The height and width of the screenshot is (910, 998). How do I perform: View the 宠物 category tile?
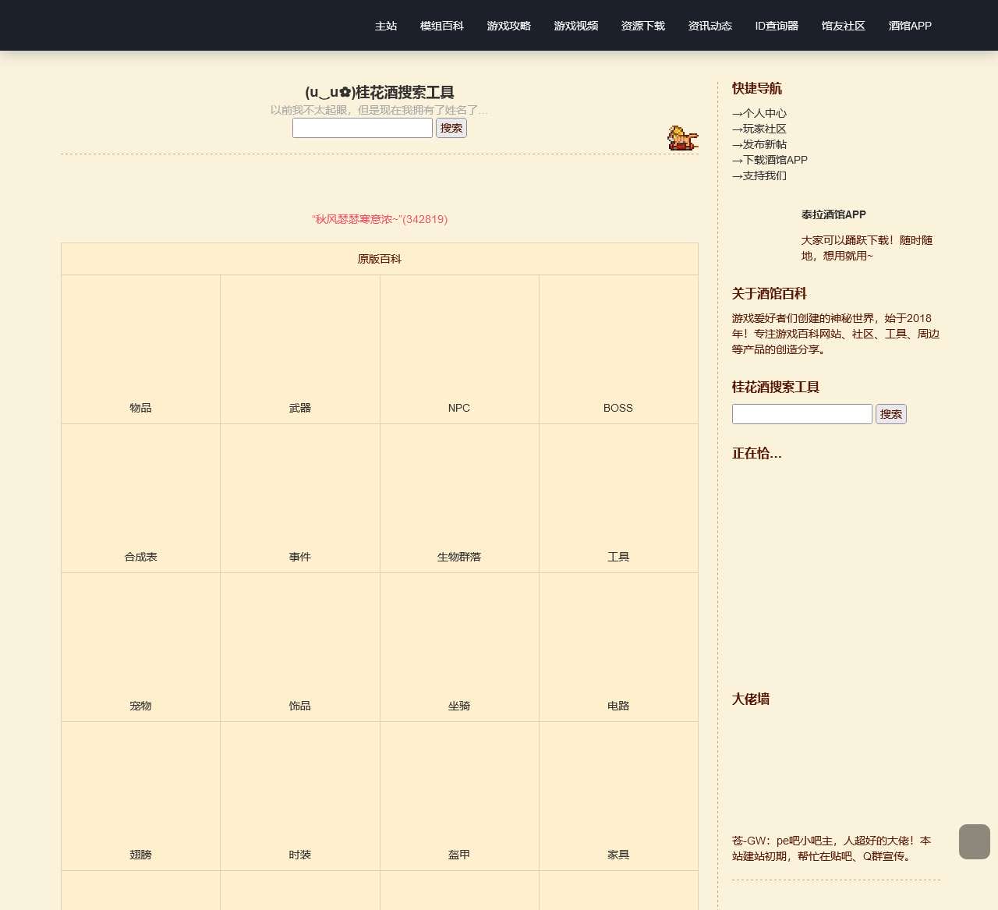point(140,646)
